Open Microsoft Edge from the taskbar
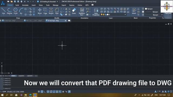Viewport: 173px width, 97px height. pyautogui.click(x=30, y=95)
